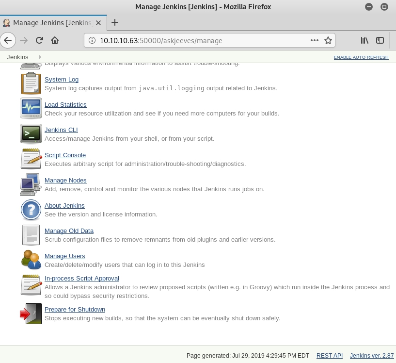Click the Jenkins ver. 2.87 link
The image size is (396, 363).
pos(372,356)
